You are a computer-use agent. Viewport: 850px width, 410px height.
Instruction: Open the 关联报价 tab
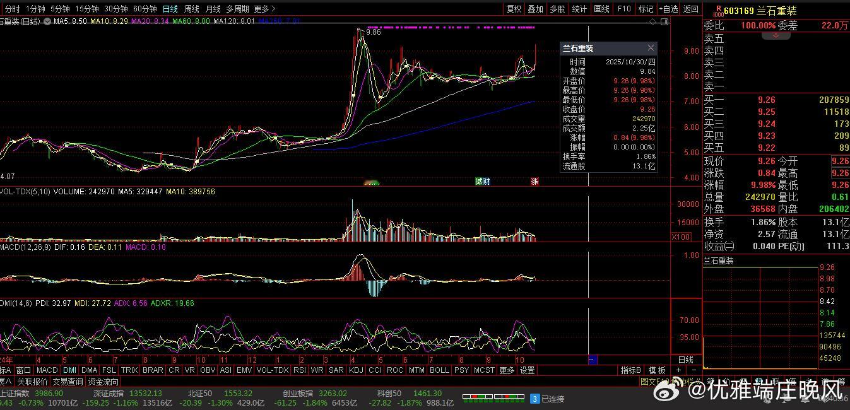tap(32, 382)
